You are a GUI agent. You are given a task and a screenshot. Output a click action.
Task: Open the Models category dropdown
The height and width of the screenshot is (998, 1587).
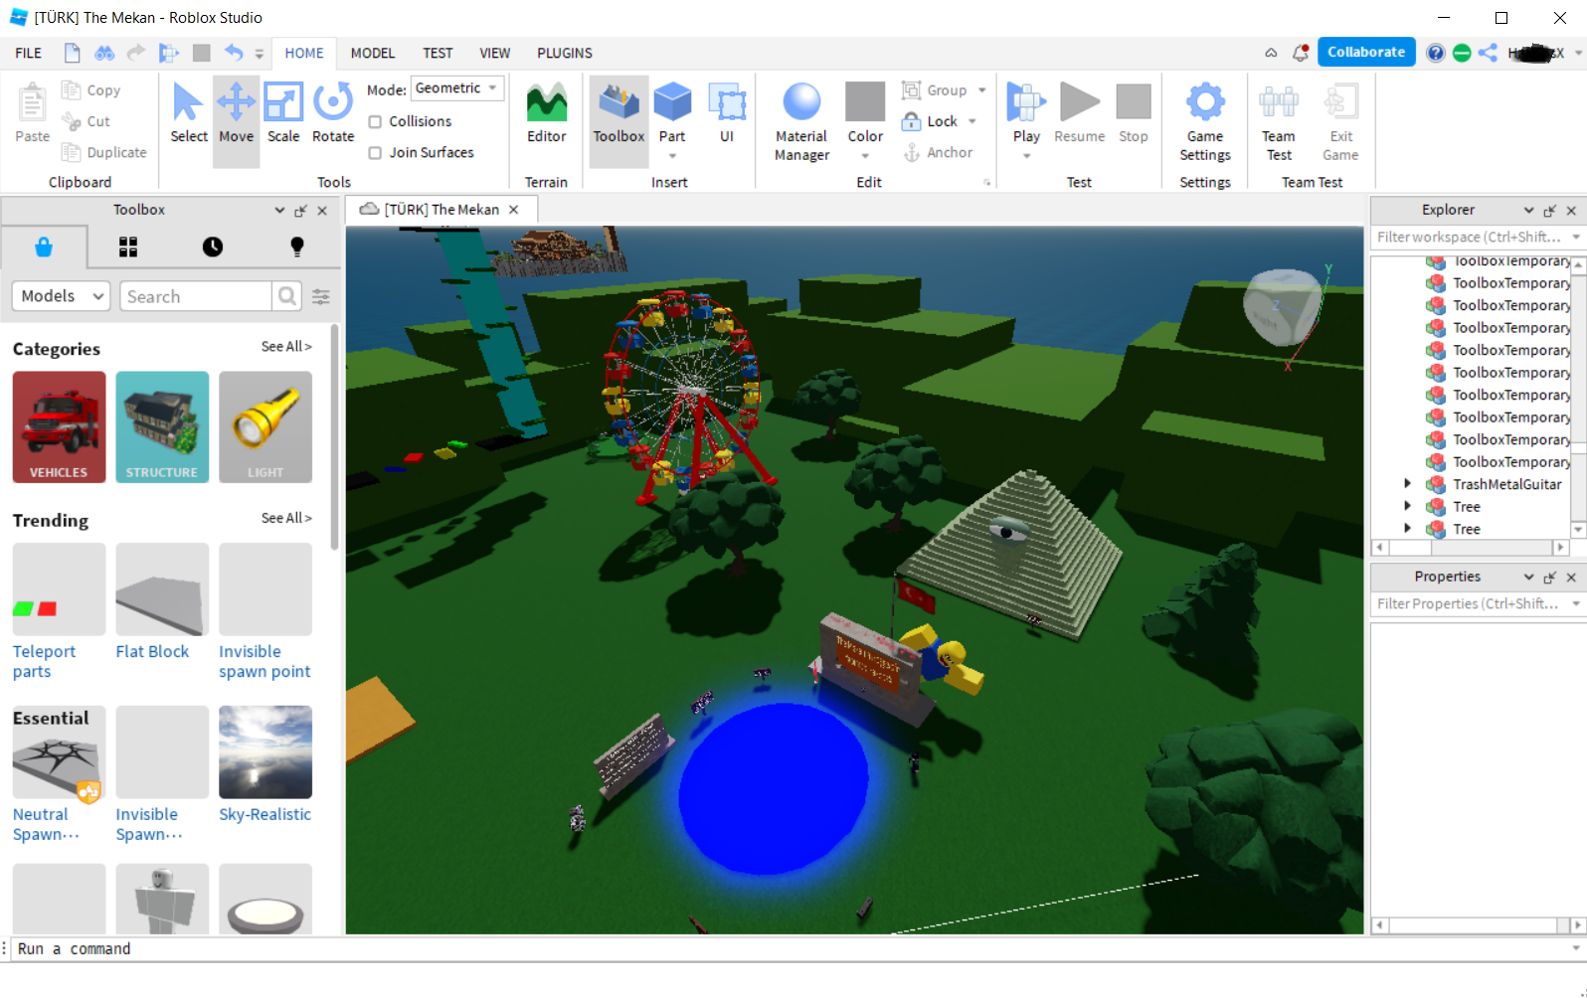61,296
